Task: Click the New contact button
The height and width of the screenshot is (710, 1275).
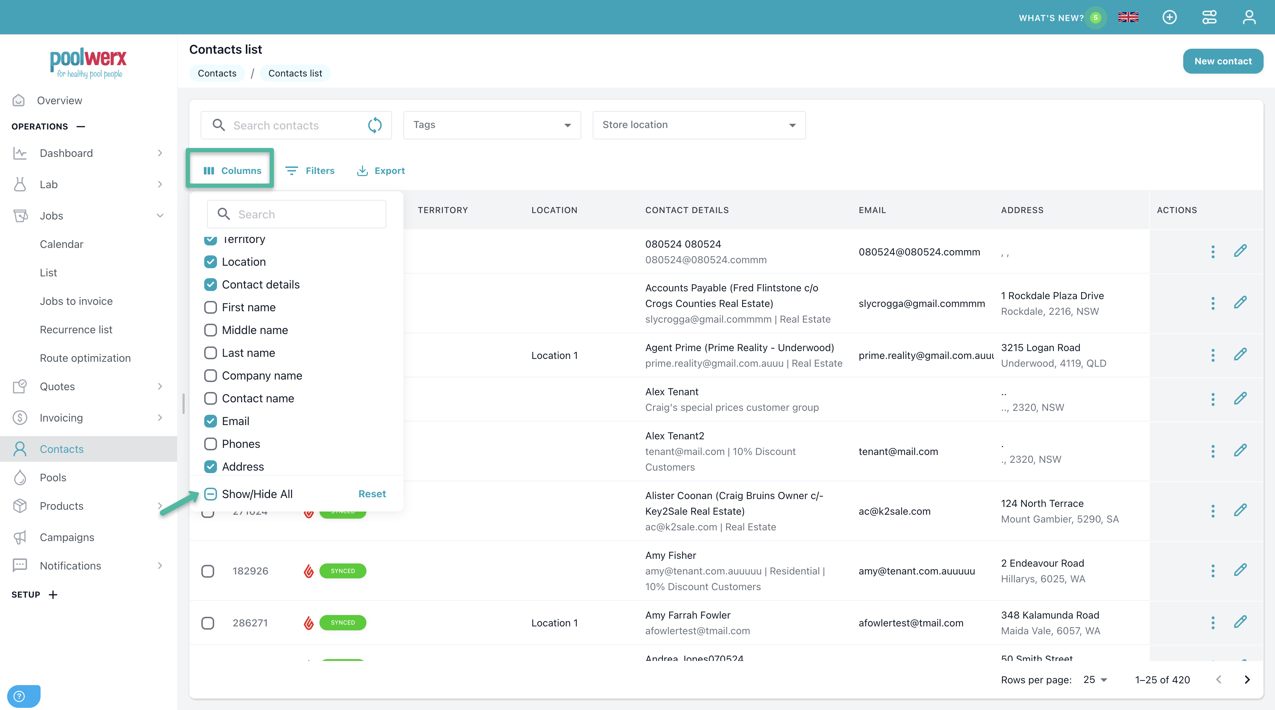Action: click(1223, 61)
